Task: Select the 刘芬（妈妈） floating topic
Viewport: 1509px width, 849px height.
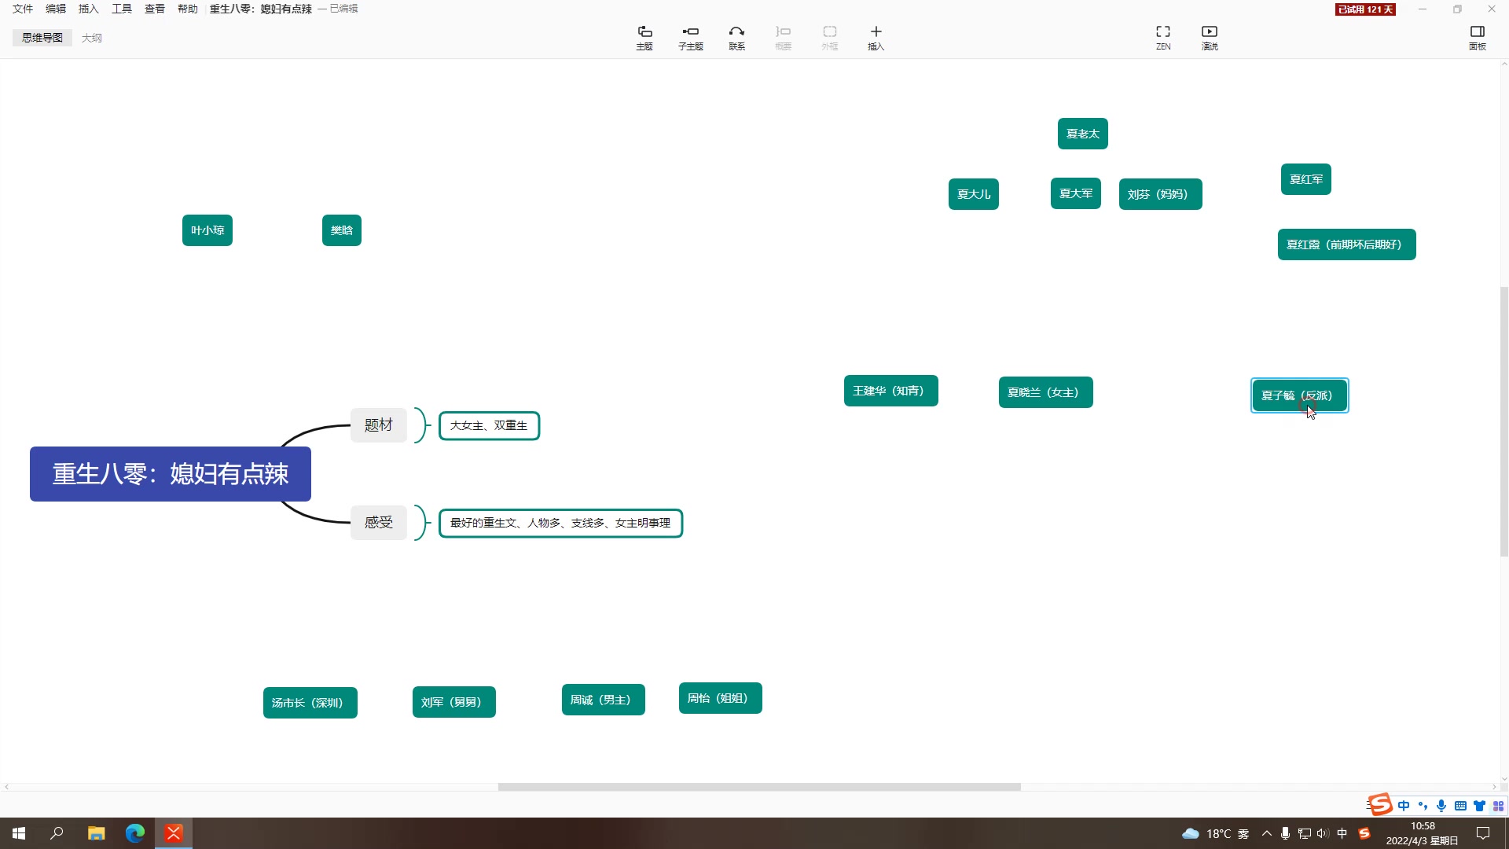Action: [1161, 194]
